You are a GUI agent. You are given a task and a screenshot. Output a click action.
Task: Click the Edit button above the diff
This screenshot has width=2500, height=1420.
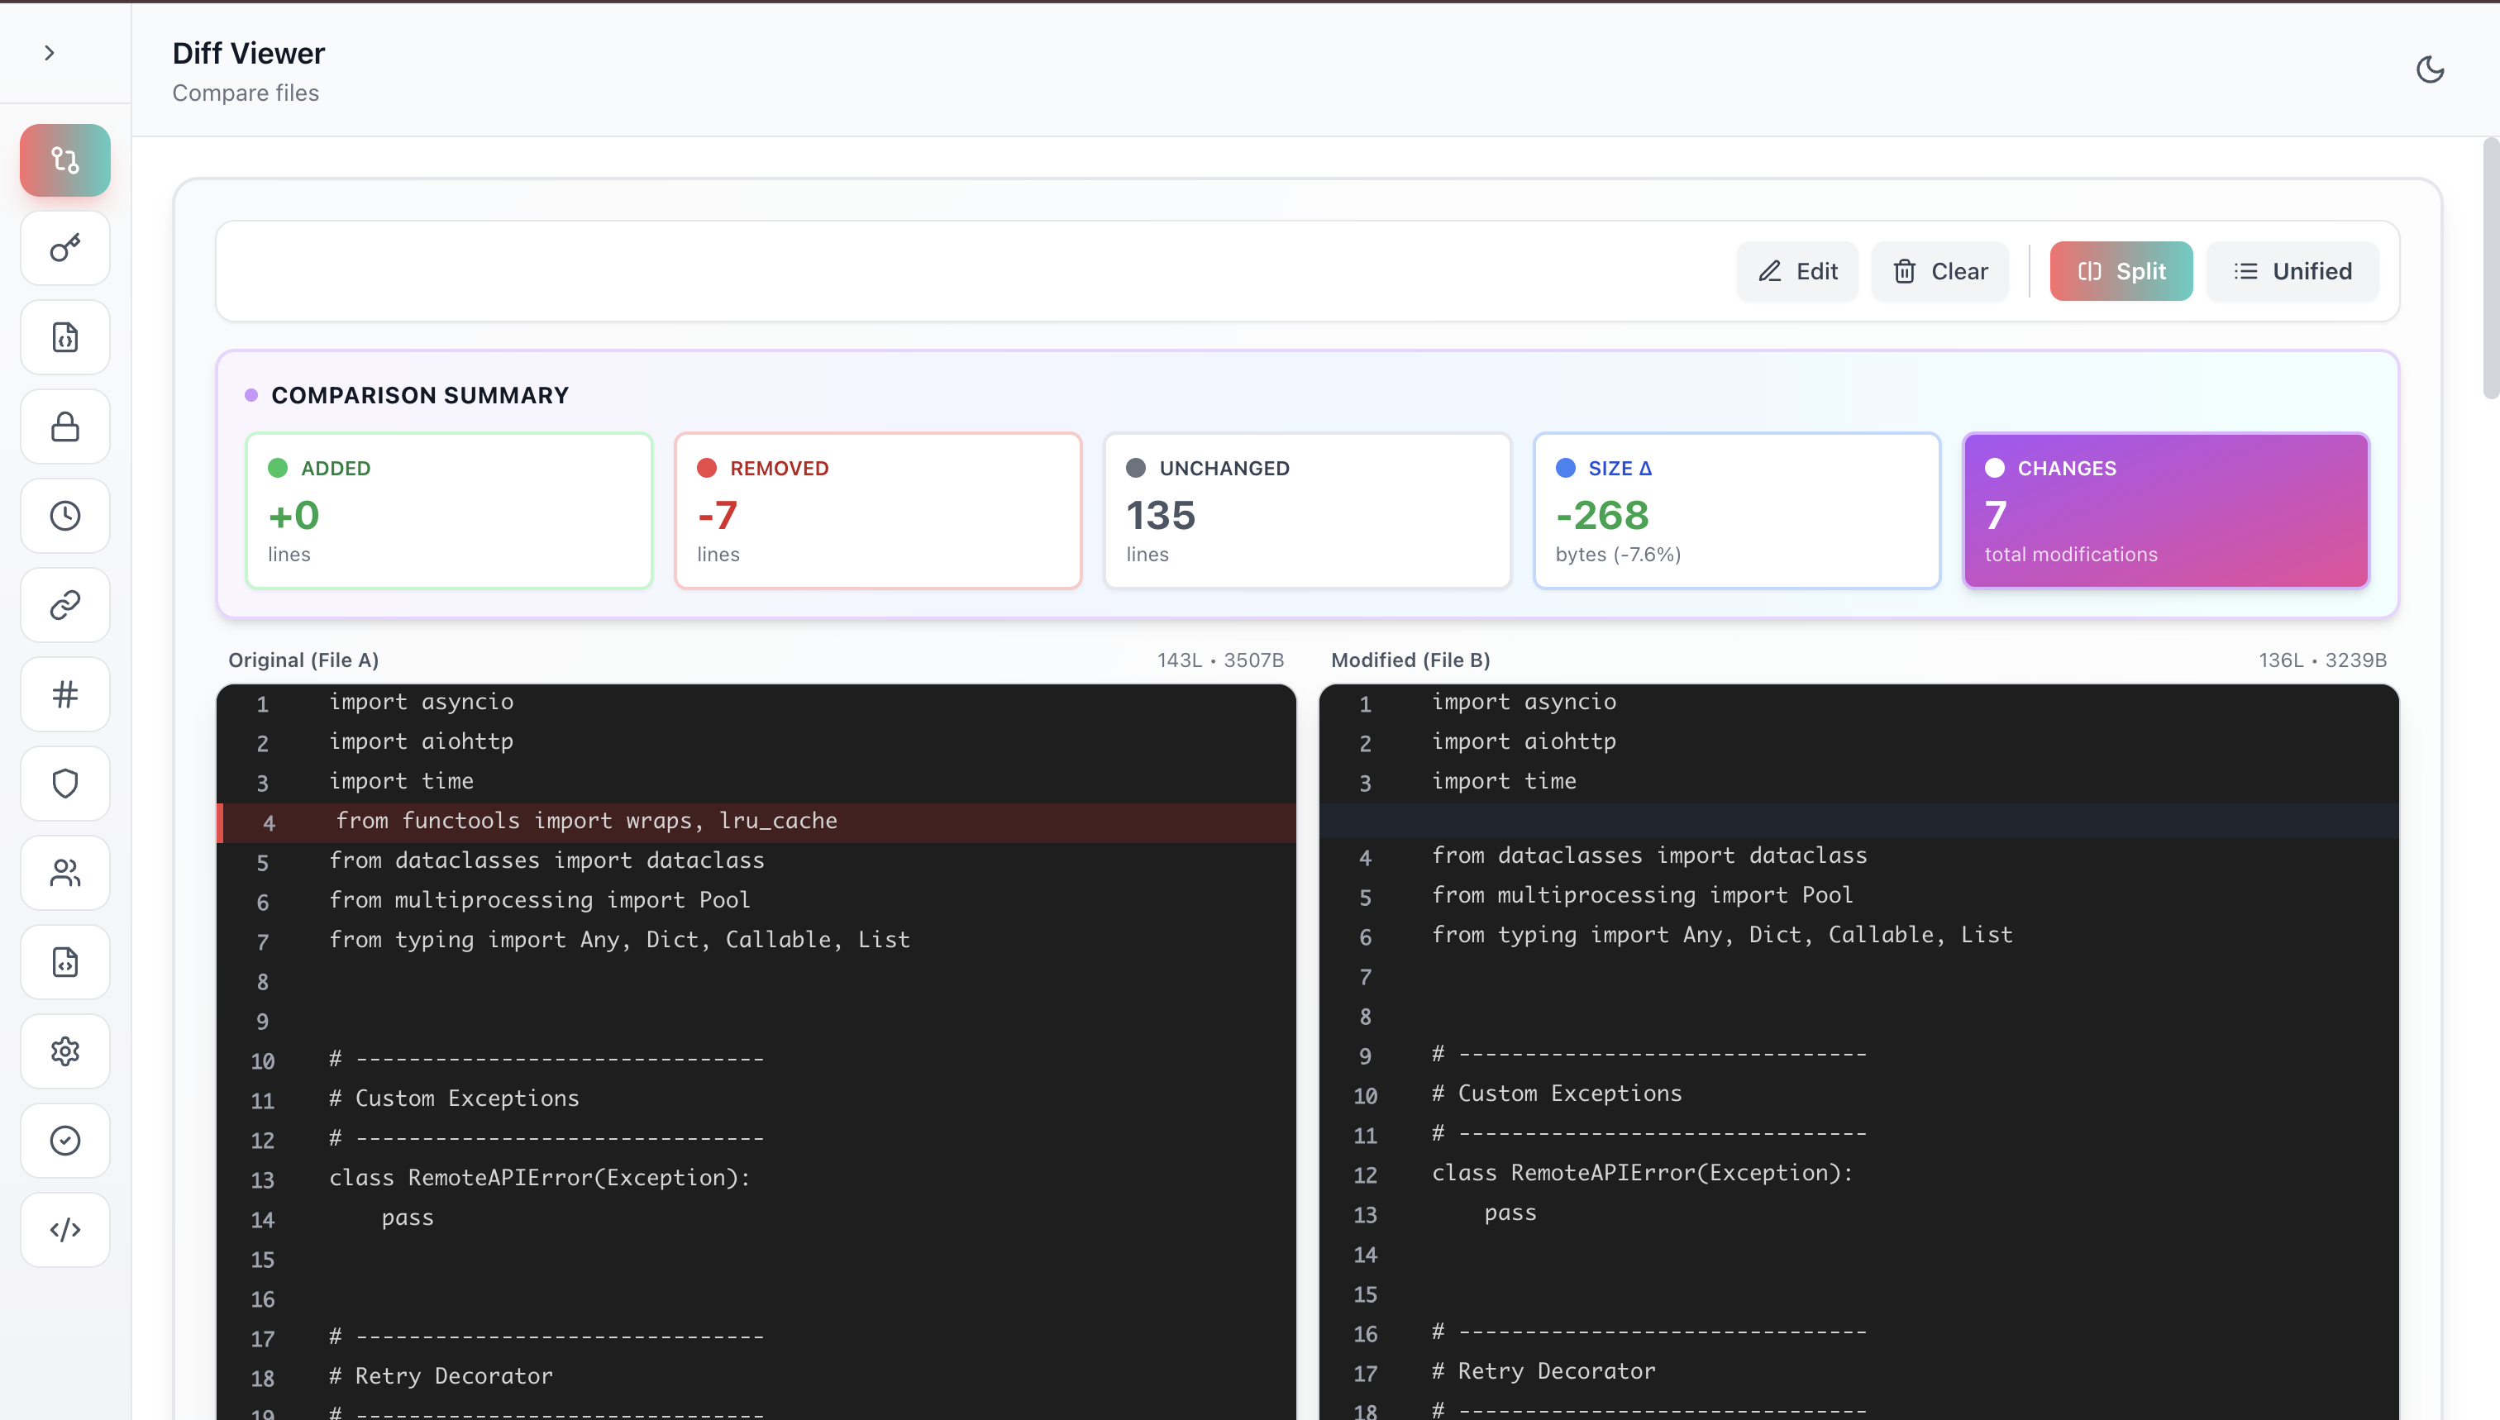[1796, 271]
